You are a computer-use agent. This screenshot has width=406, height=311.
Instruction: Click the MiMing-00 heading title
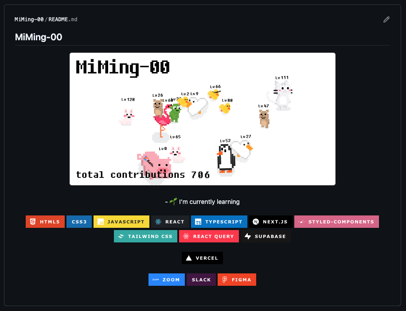(x=39, y=37)
